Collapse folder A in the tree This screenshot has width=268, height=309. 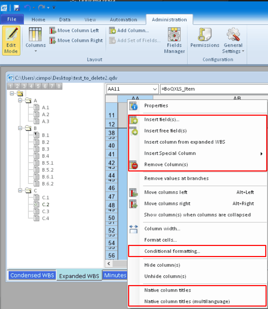20,100
